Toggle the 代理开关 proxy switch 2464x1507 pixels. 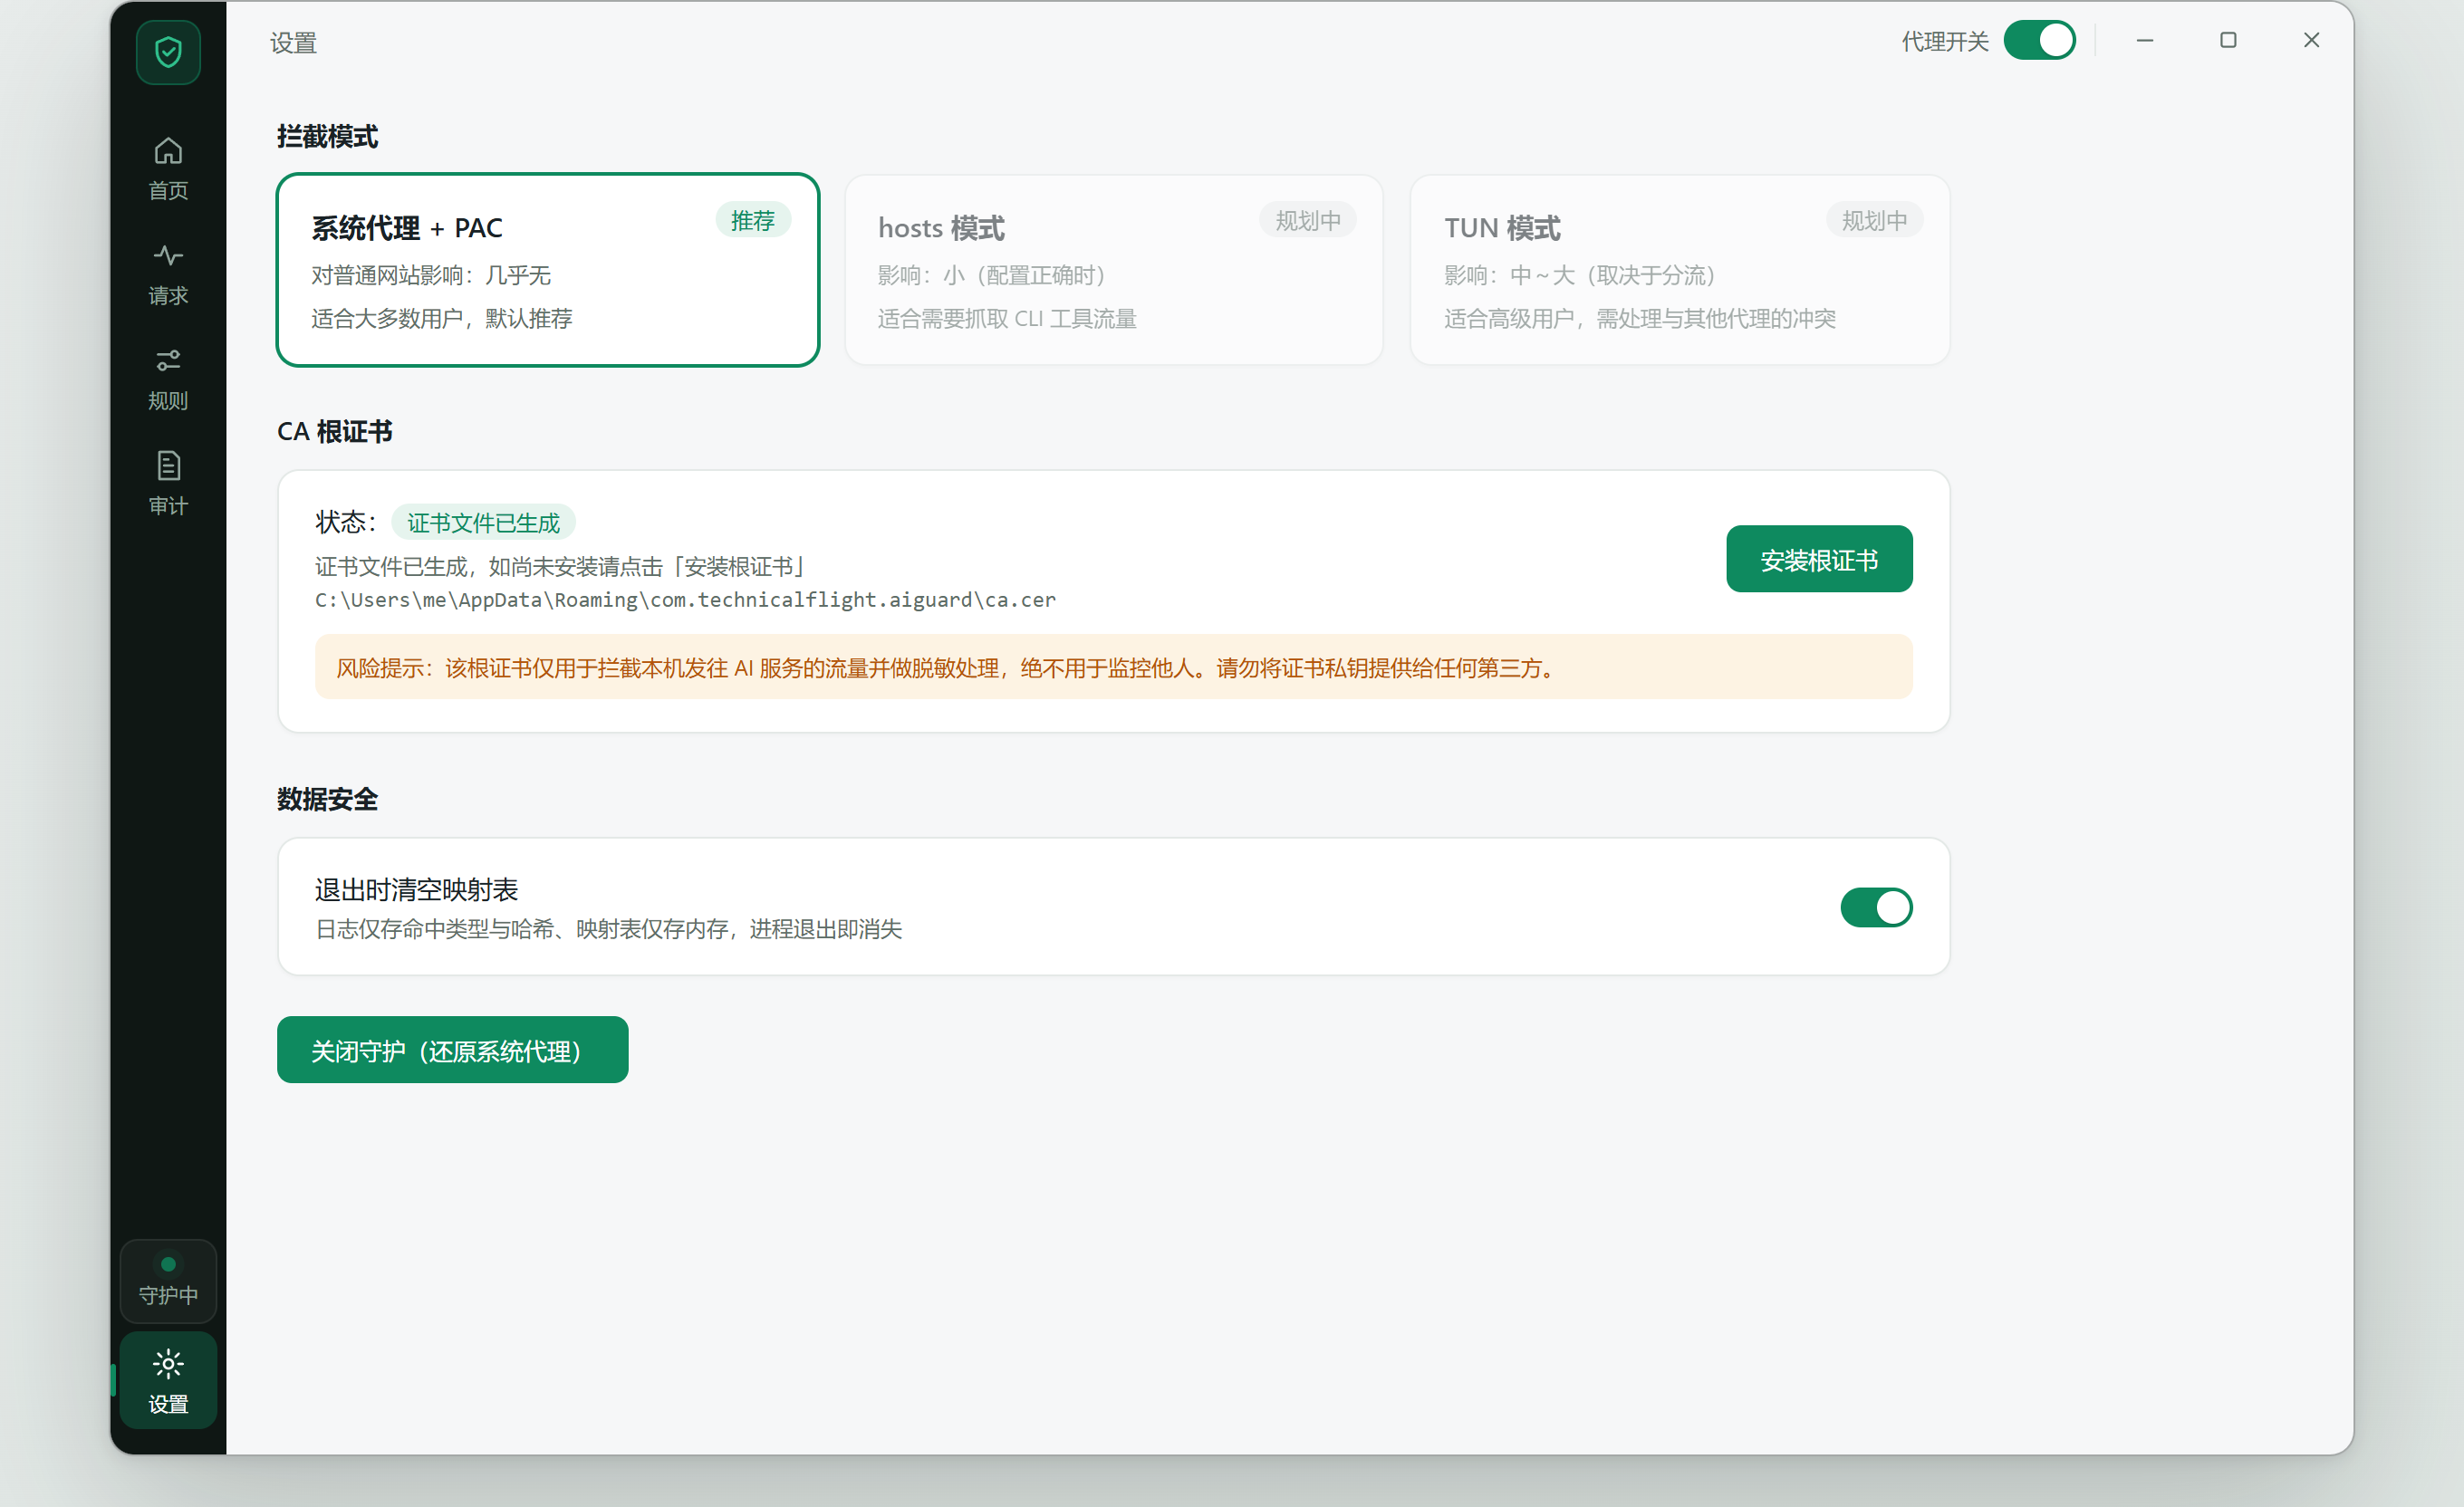coord(2039,41)
